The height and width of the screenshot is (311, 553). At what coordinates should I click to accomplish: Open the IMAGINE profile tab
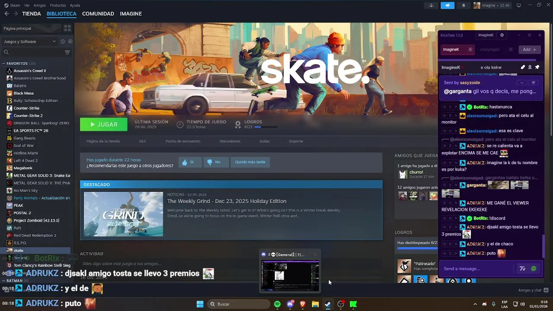(x=131, y=14)
